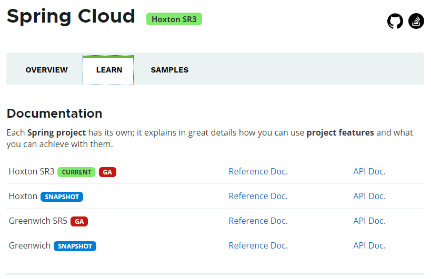The image size is (431, 279).
Task: Click the 'Greenwich SR5' version name
Action: pos(38,221)
